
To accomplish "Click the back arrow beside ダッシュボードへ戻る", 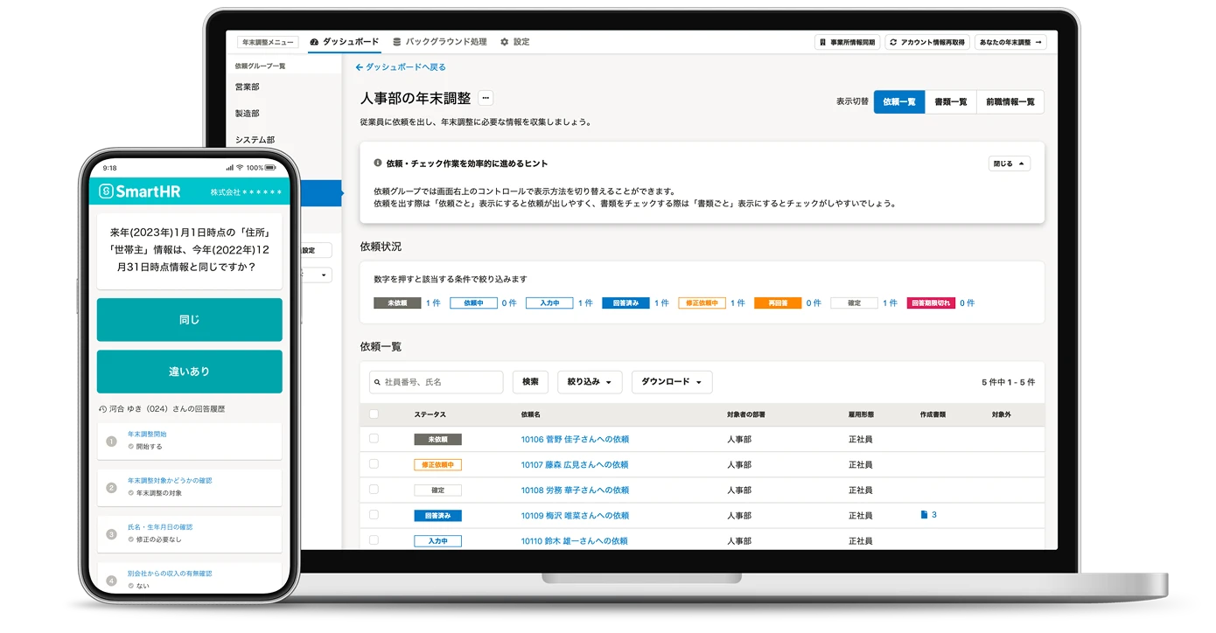I will (x=359, y=67).
